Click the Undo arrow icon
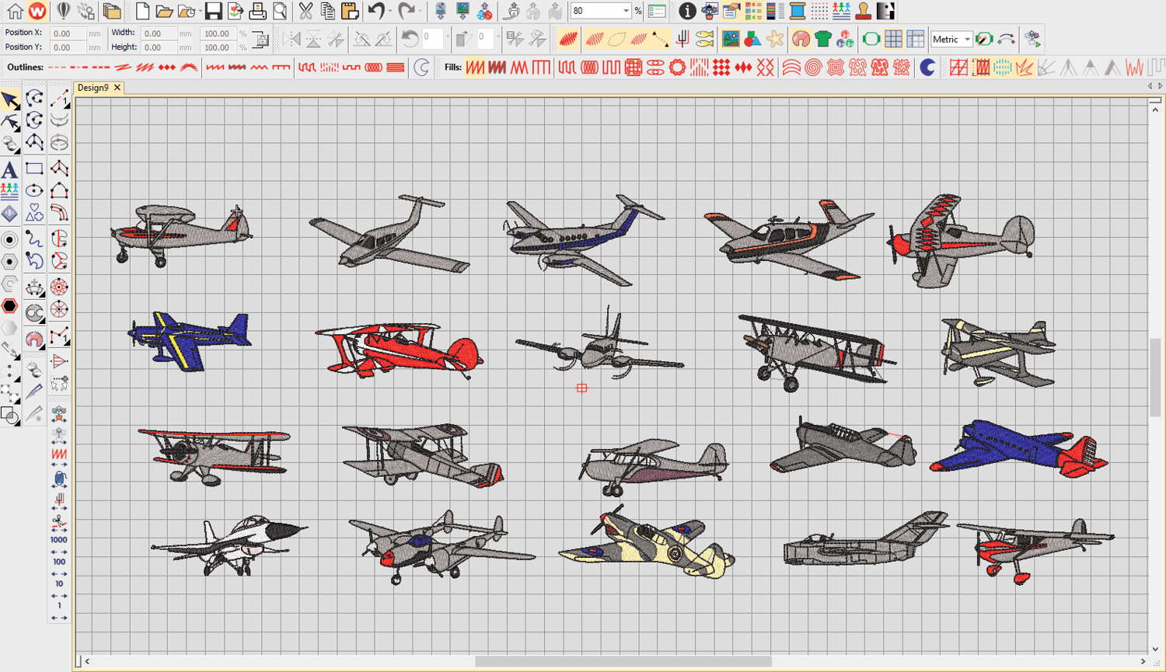1166x672 pixels. [376, 11]
